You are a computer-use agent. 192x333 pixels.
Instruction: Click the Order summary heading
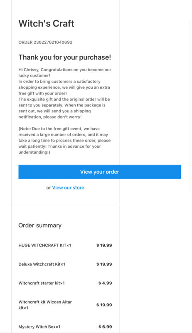click(x=40, y=225)
